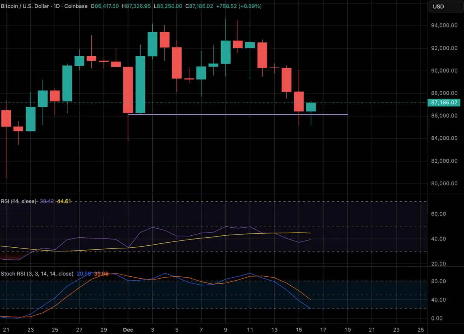Open the RSI (14, close) indicator settings
464x334 pixels.
(19, 202)
